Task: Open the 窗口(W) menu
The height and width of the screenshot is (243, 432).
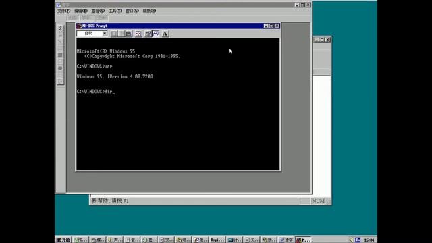Action: pos(132,11)
